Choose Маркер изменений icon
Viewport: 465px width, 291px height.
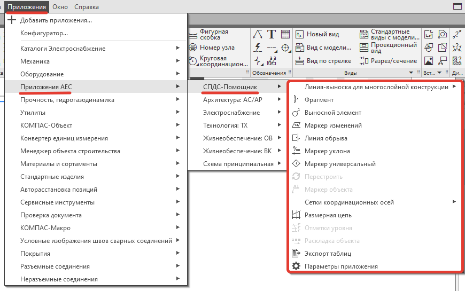296,125
